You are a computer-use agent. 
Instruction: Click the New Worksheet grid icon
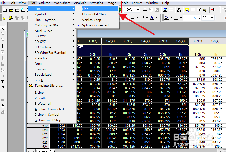(17, 10)
